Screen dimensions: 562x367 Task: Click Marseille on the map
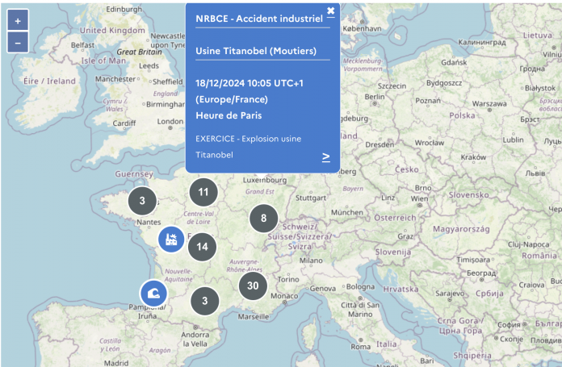click(254, 317)
